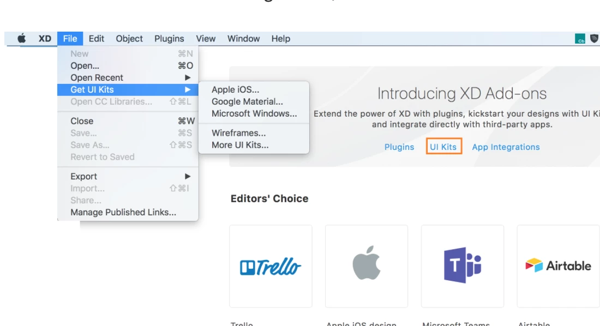Screen dimensions: 600x326
Task: Open the Trello add-on card
Action: point(271,267)
